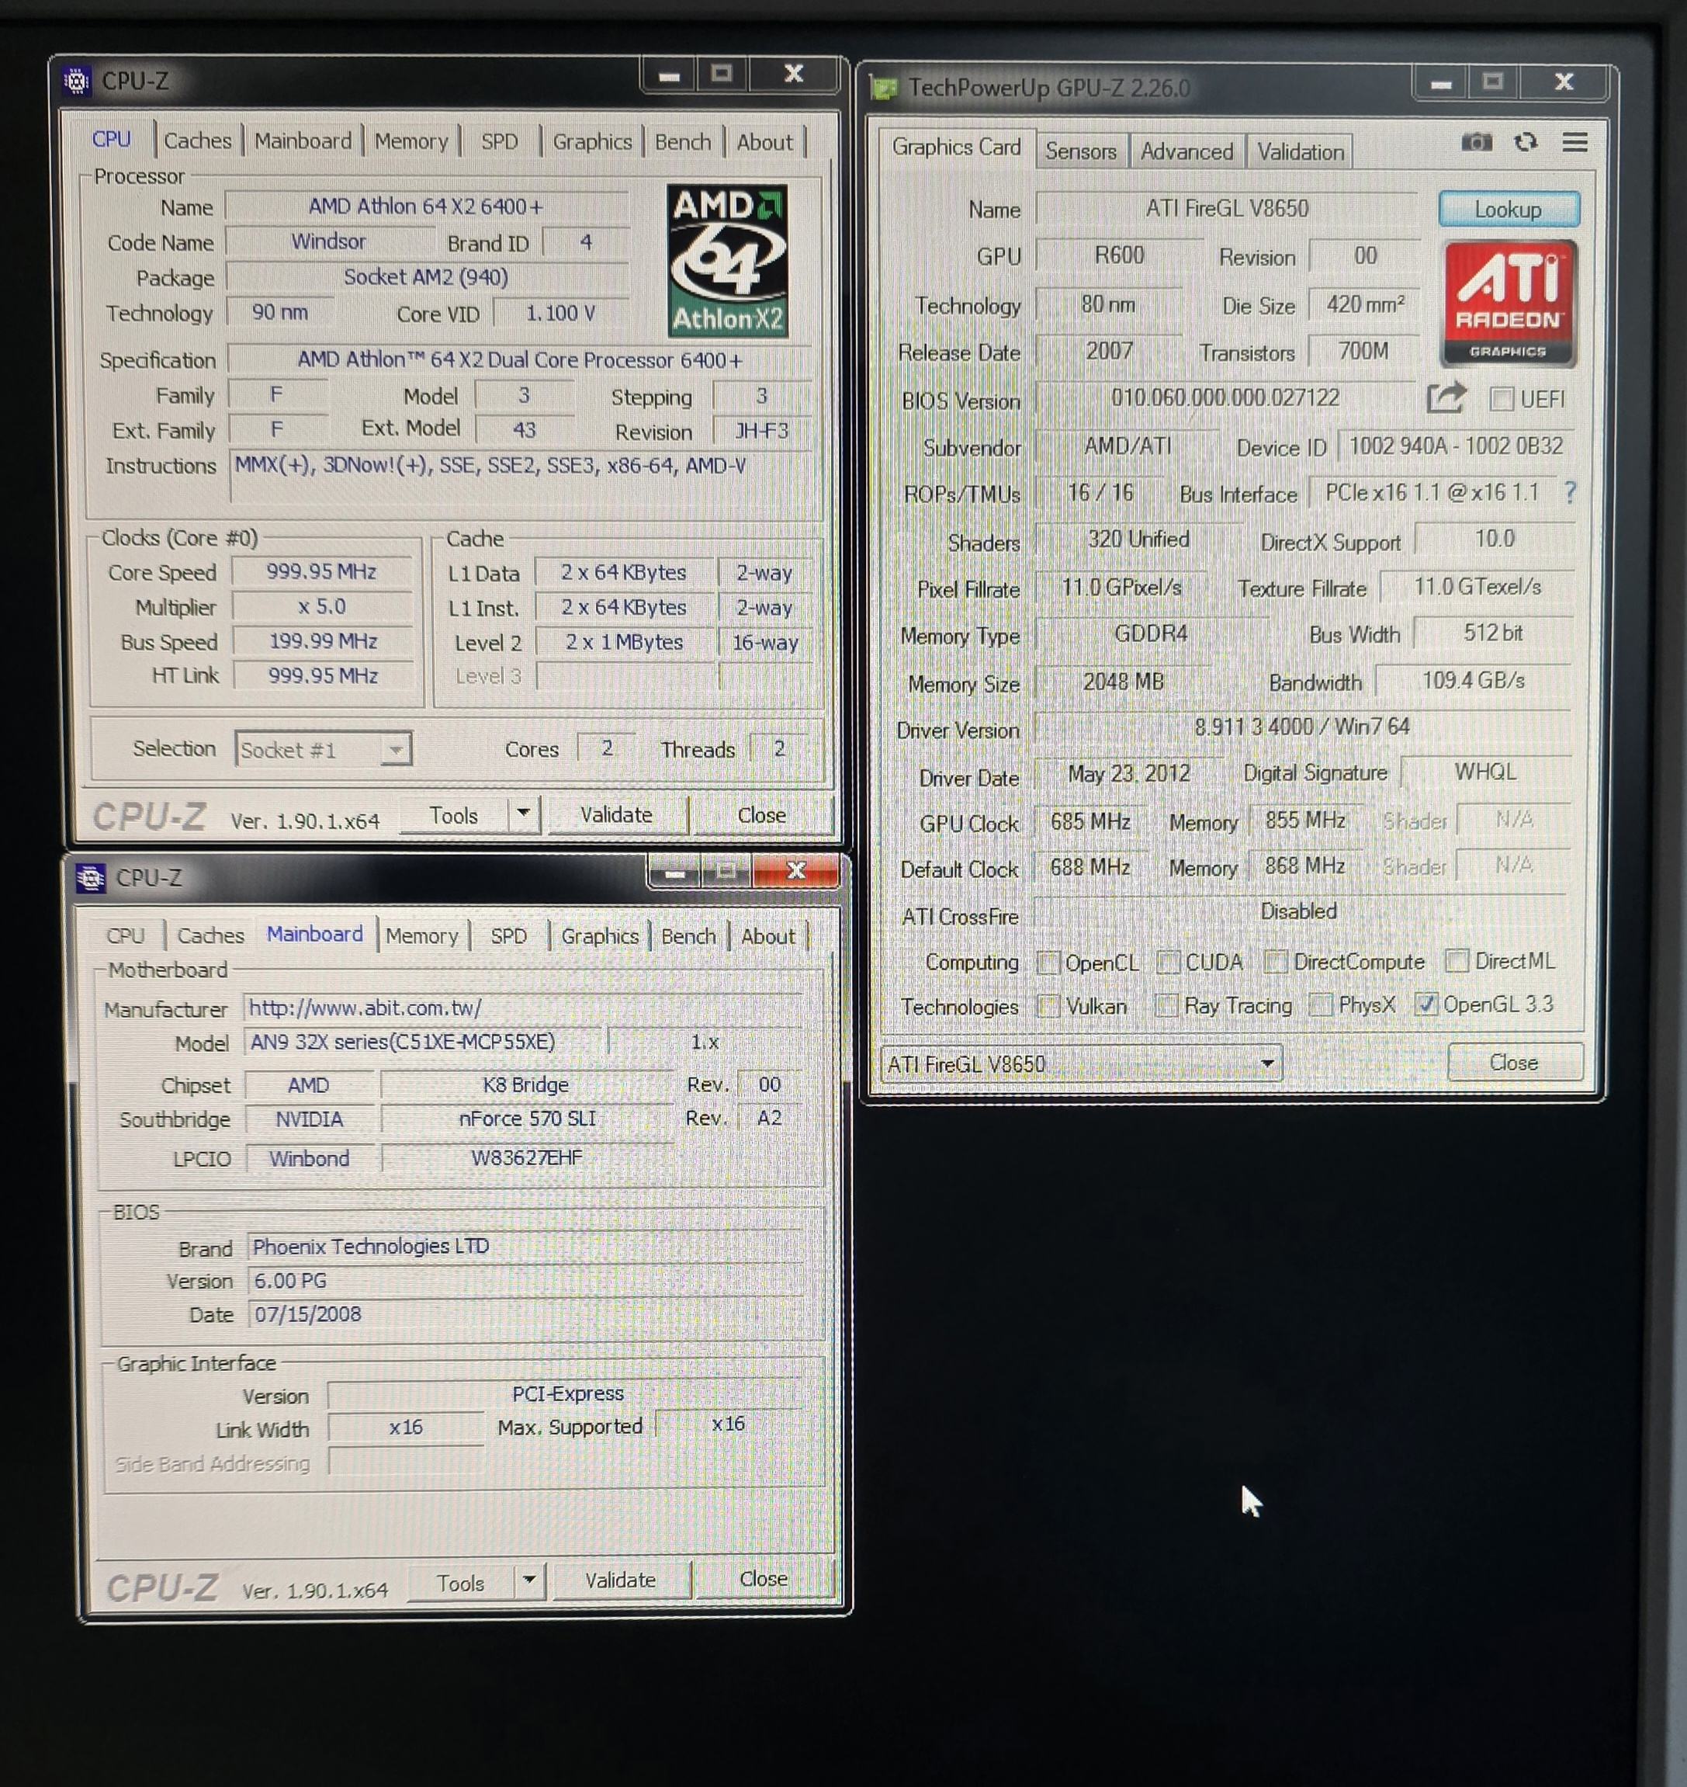Click the GPU-Z title bar app icon
The image size is (1687, 1787).
point(885,88)
